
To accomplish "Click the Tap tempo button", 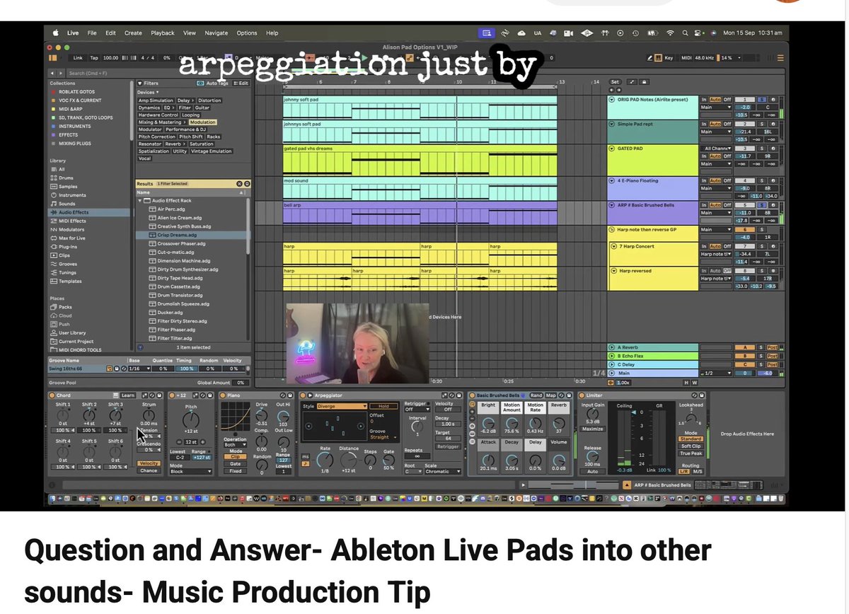I will pos(93,57).
